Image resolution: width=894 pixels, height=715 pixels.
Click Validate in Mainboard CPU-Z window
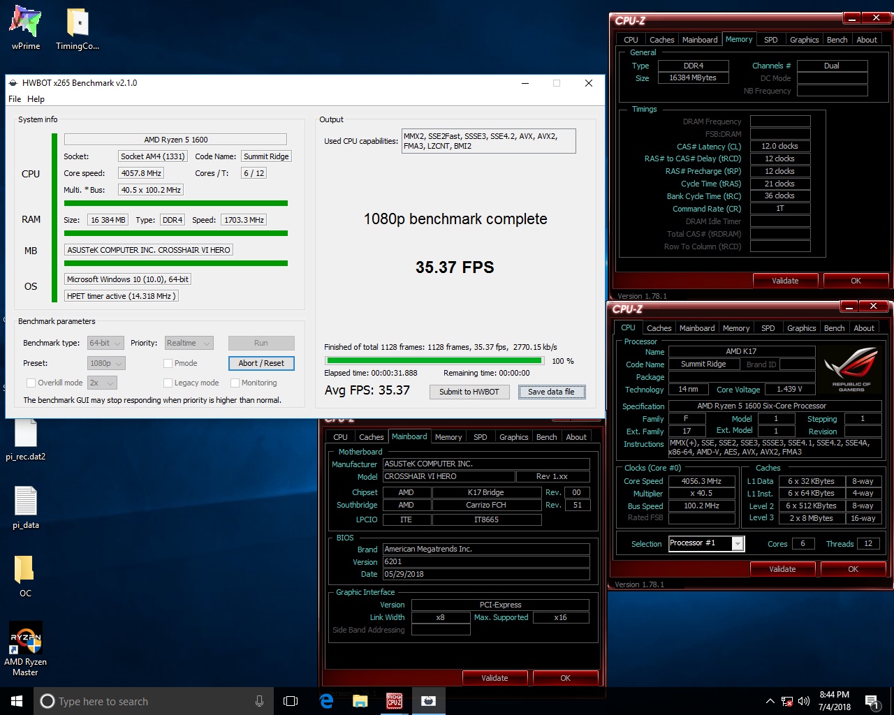click(x=494, y=678)
